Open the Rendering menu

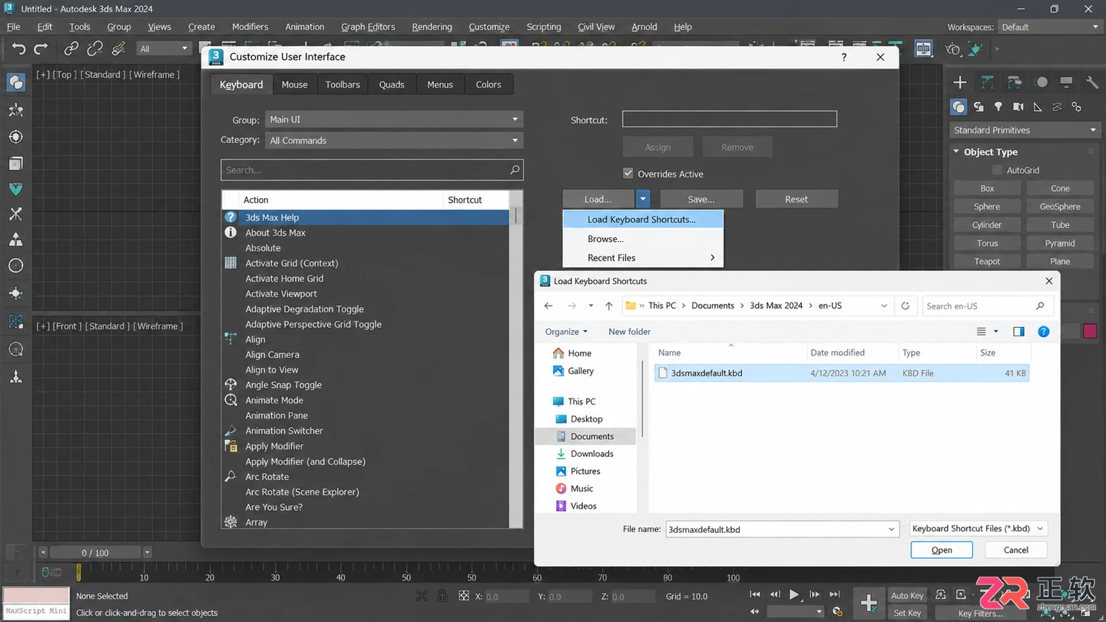pyautogui.click(x=432, y=27)
